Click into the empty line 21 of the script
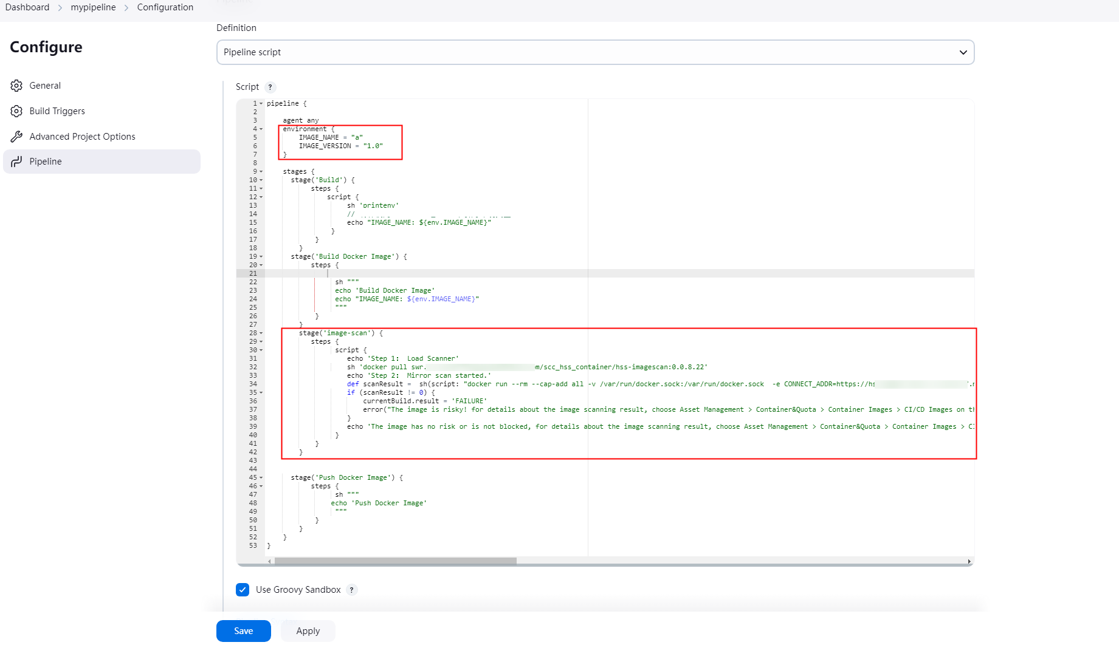This screenshot has height=645, width=1119. coord(619,273)
